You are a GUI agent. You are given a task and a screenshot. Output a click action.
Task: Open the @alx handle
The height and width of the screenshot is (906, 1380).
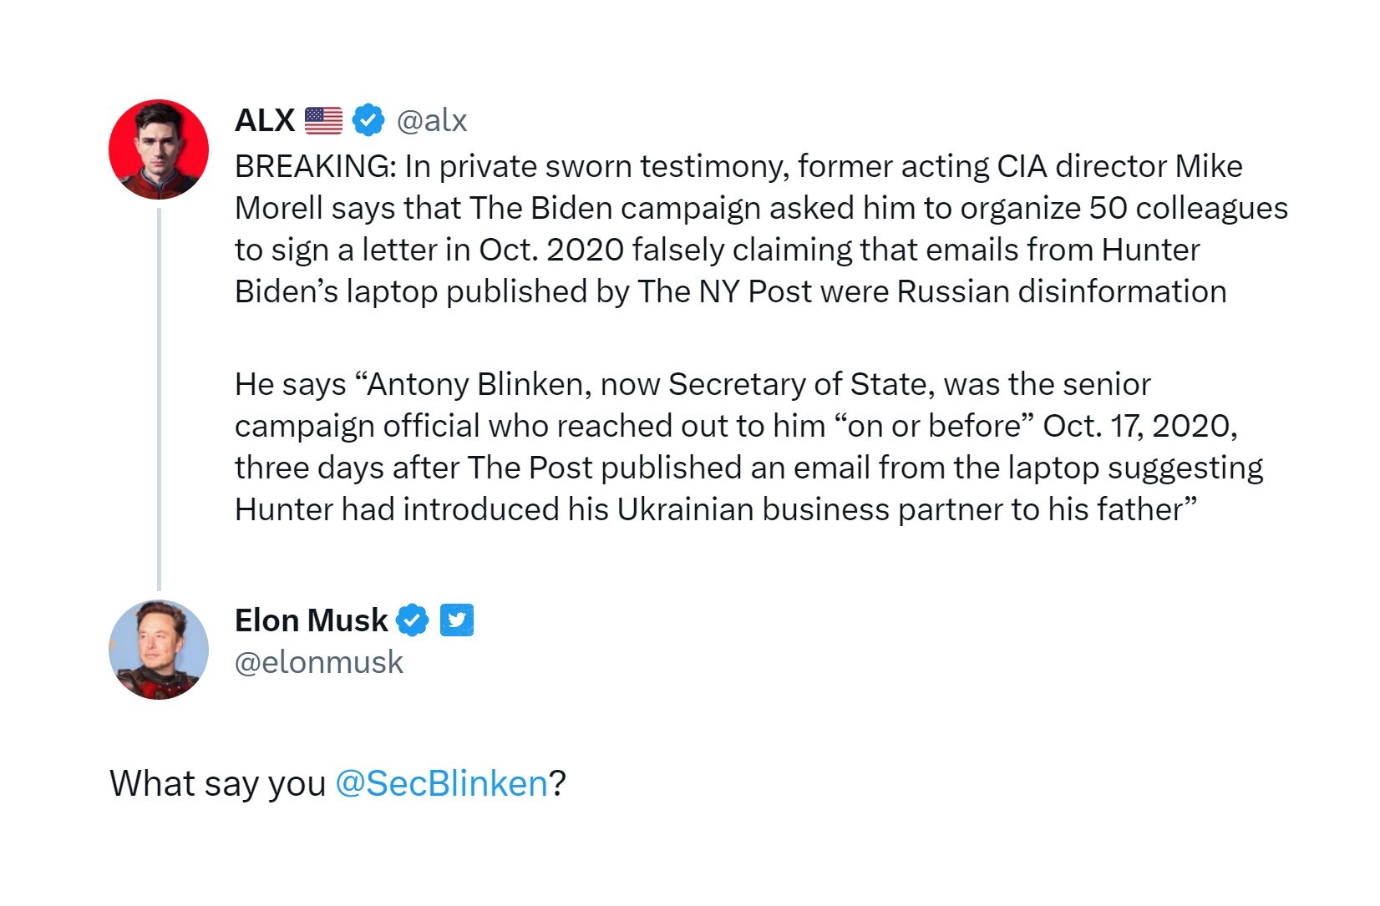[x=432, y=120]
